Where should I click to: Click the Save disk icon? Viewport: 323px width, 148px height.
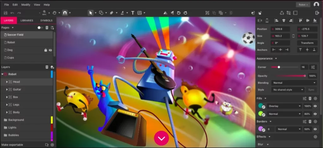(6, 13)
